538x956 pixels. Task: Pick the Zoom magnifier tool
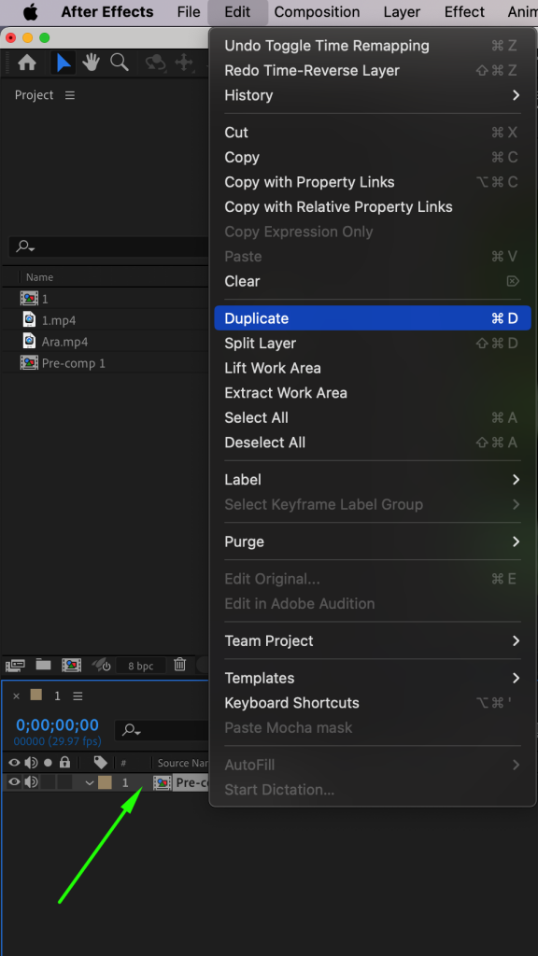click(119, 62)
